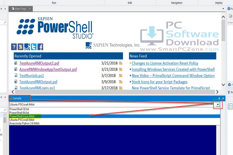233x155 pixels.
Task: Open the Run ribbon group
Action: pyautogui.click(x=54, y=3)
